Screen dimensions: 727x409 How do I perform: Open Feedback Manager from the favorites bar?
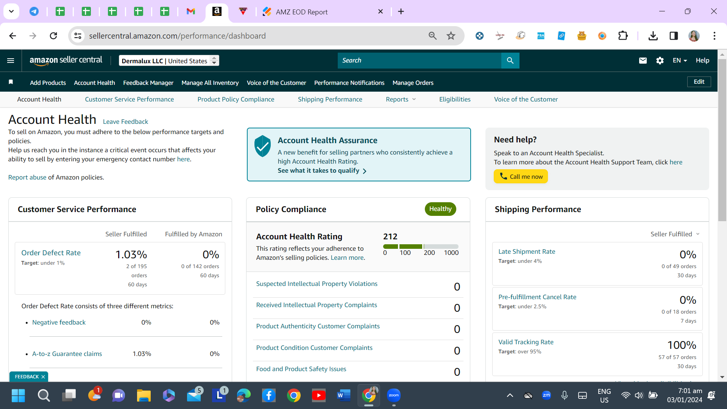148,83
